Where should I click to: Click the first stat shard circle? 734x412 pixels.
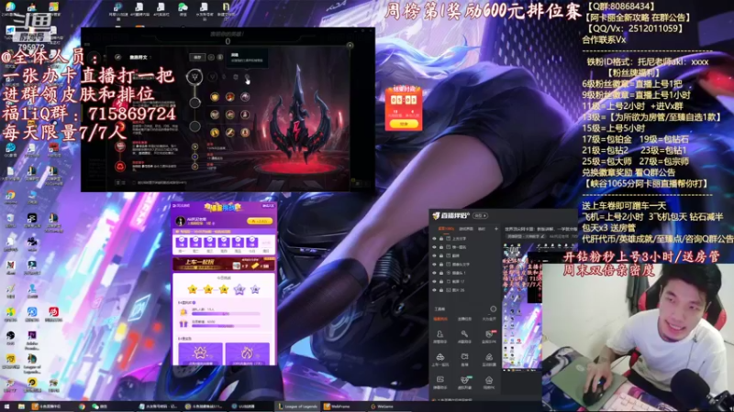(x=195, y=146)
